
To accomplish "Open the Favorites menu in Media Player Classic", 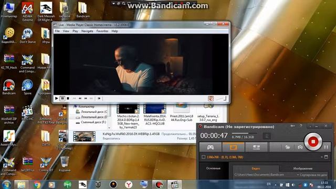I will [x=102, y=31].
